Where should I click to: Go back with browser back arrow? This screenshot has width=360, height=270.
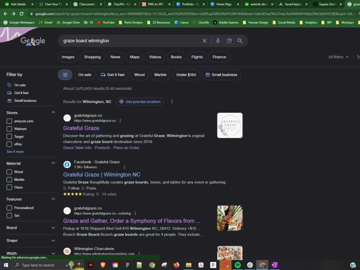(5, 14)
